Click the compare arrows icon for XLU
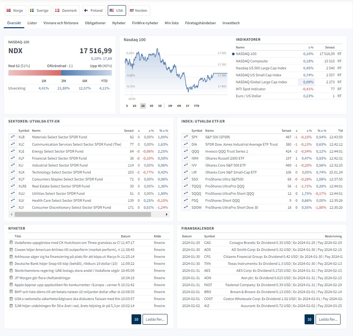The height and width of the screenshot is (336, 353). point(13,193)
